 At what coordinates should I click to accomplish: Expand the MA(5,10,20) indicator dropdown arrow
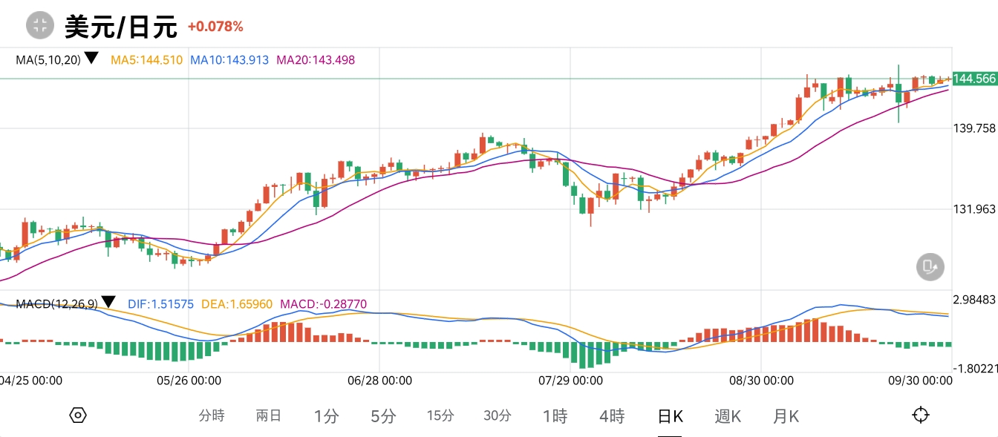pos(91,58)
